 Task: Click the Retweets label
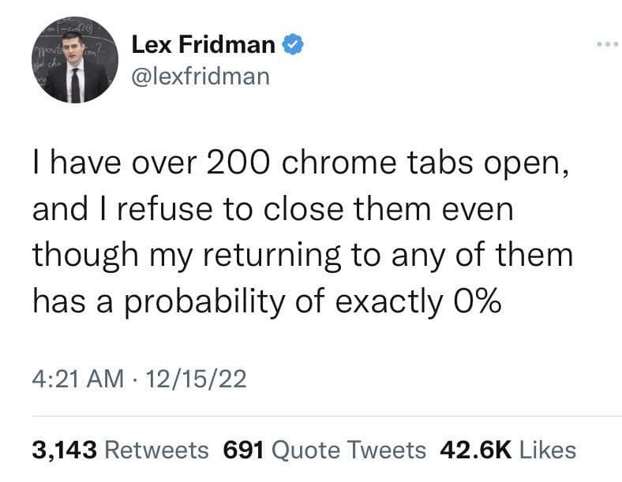coord(156,450)
